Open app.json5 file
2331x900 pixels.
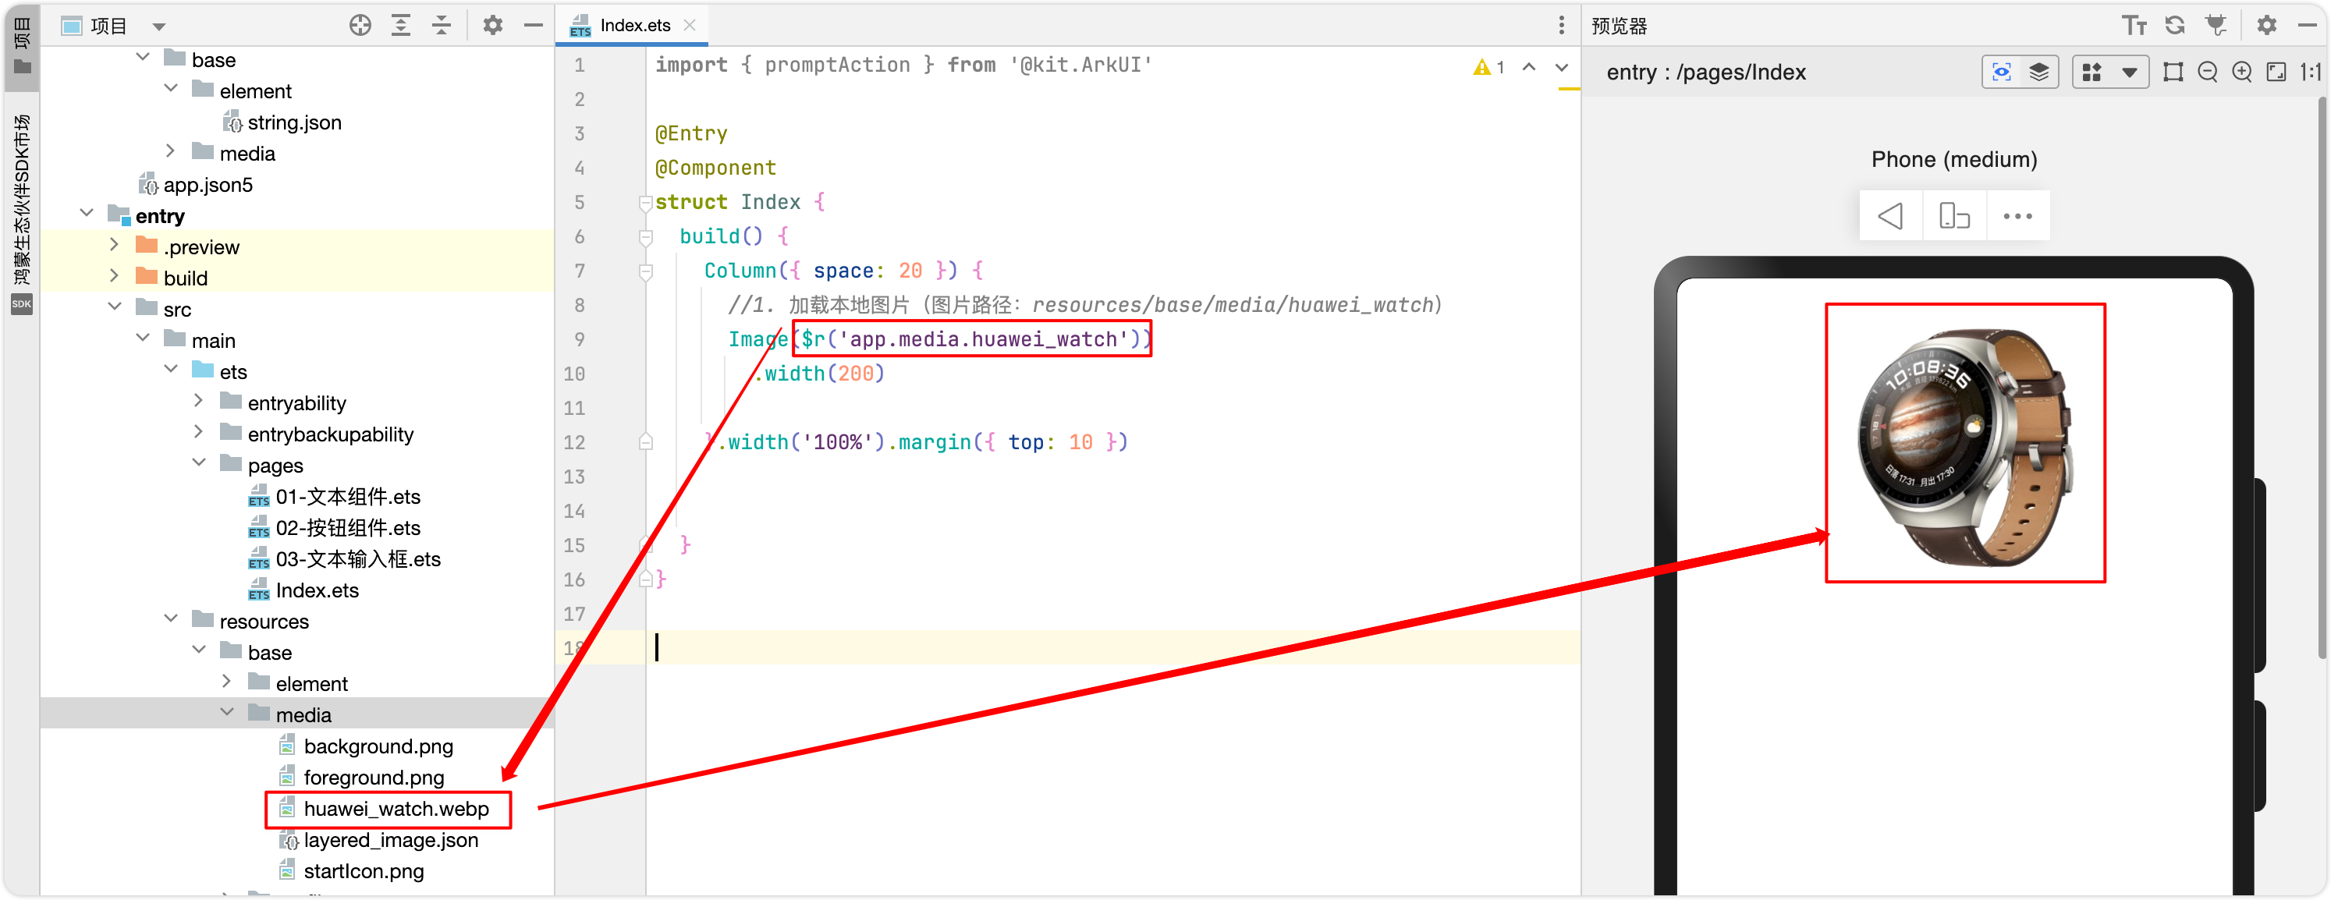(197, 185)
